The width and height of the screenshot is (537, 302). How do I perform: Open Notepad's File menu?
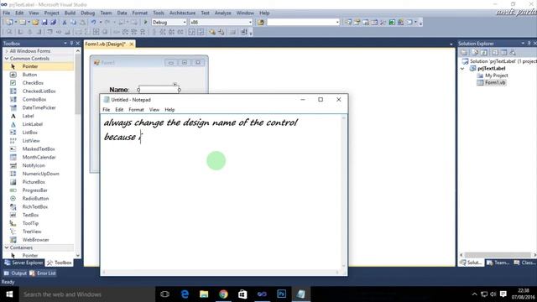[x=107, y=110]
